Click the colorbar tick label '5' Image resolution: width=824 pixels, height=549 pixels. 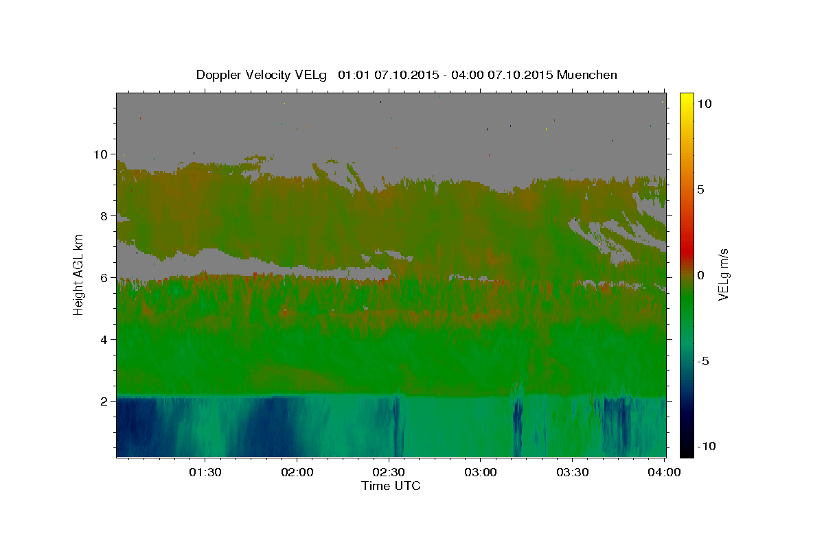[x=701, y=189]
